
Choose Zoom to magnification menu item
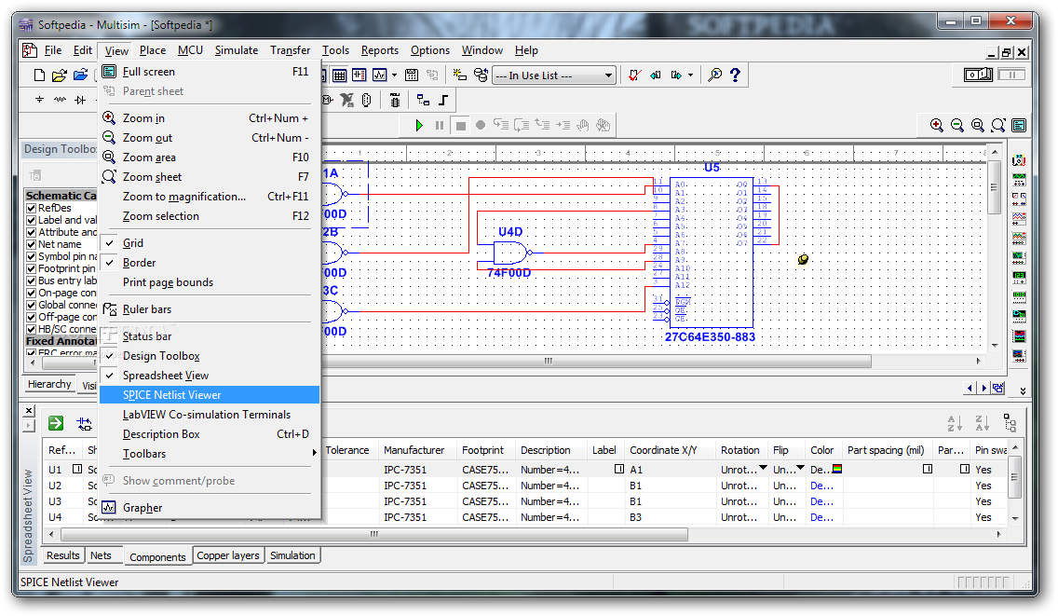pyautogui.click(x=210, y=197)
